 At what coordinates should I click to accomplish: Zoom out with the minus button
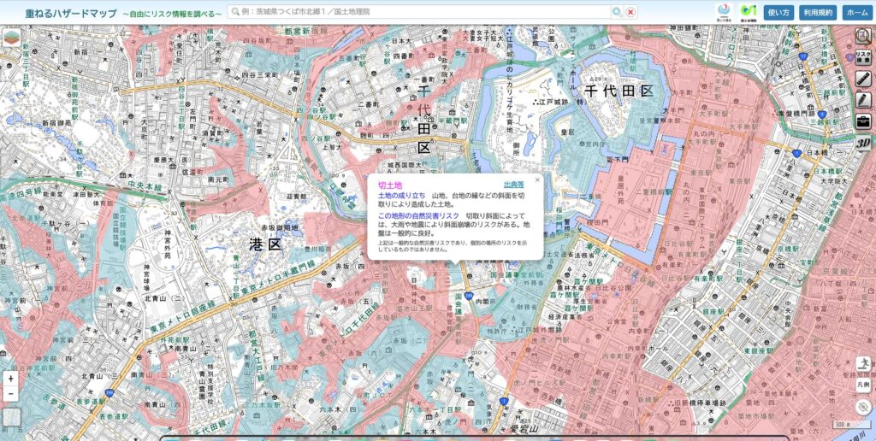click(11, 394)
